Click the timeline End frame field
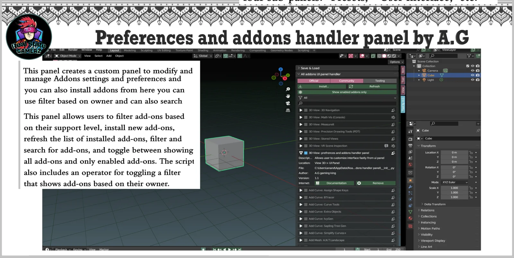 pyautogui.click(x=394, y=249)
